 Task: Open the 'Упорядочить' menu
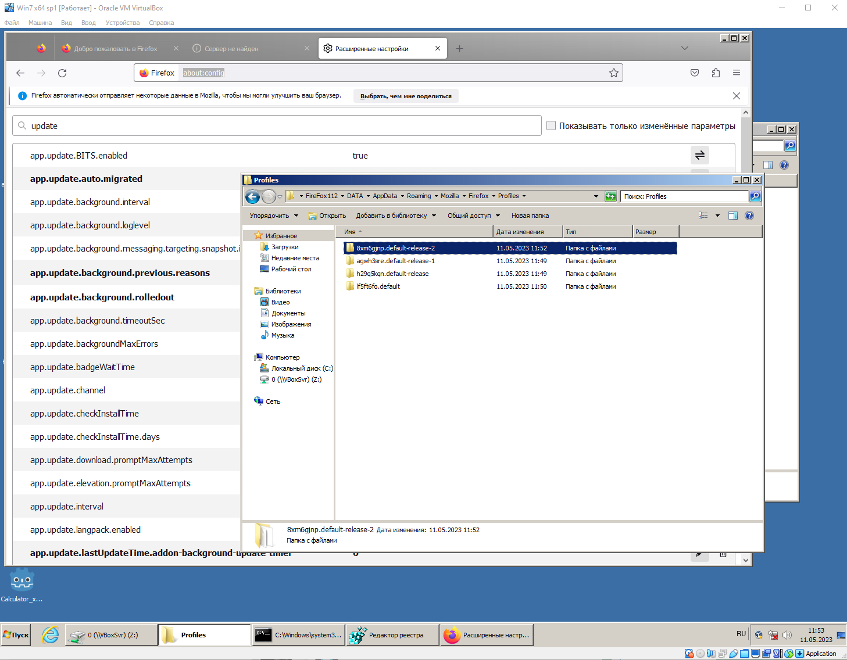pos(274,216)
